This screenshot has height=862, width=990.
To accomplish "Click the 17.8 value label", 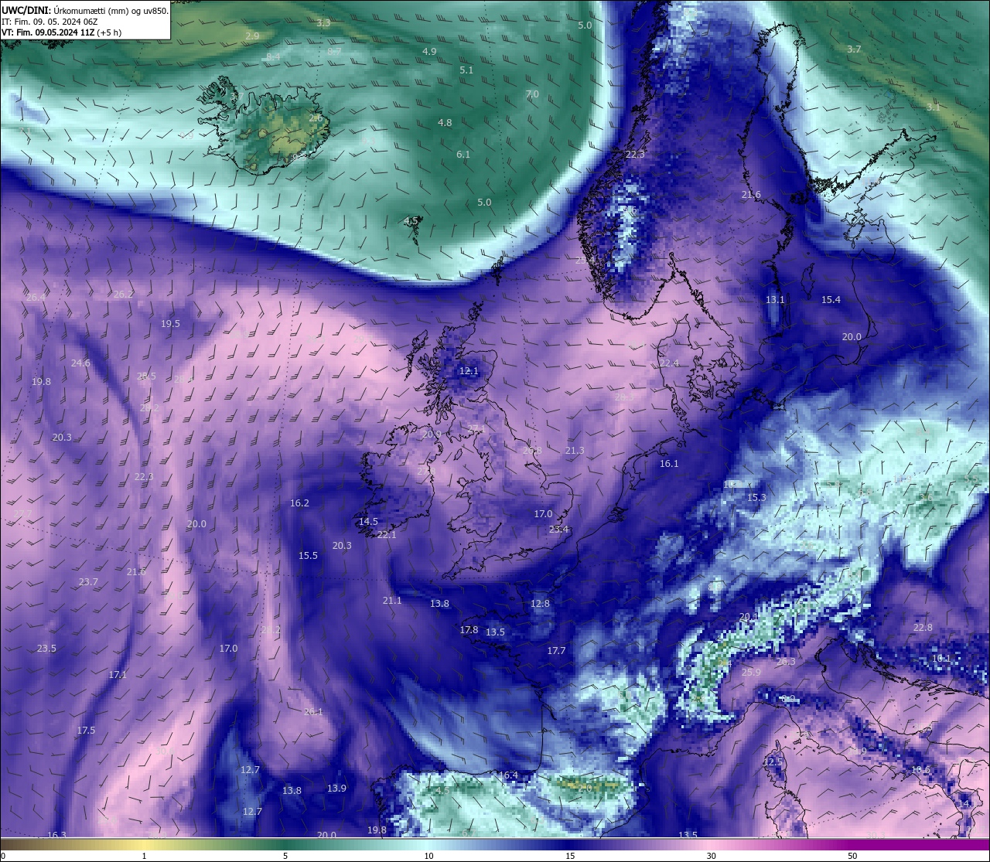I will pyautogui.click(x=469, y=629).
